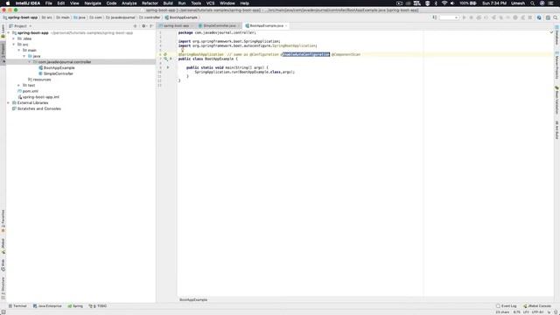Open the Database side panel
Image resolution: width=560 pixels, height=315 pixels.
[x=556, y=36]
